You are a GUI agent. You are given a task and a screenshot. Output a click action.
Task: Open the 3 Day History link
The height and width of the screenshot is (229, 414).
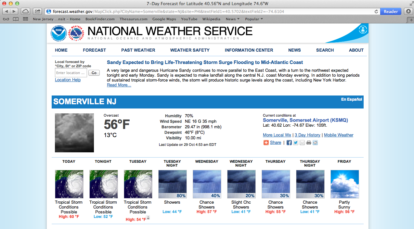tap(307, 135)
